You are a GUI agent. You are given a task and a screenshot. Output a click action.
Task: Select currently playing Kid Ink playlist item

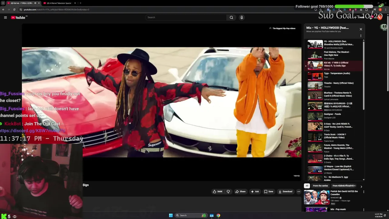(334, 66)
